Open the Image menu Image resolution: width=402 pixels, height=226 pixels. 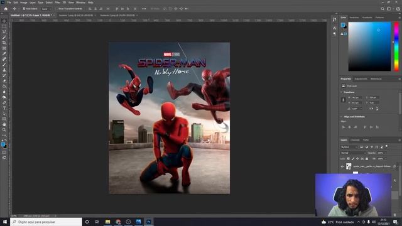(x=24, y=3)
